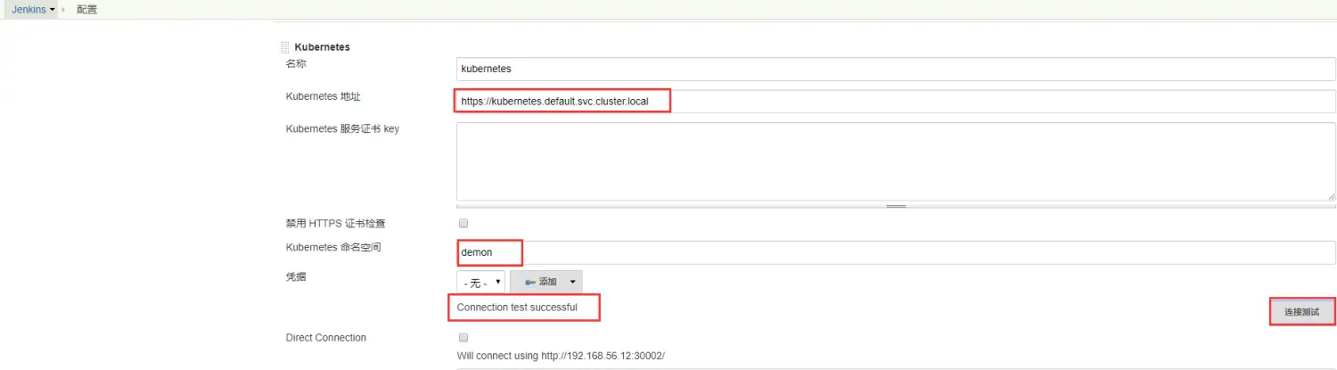Click the 名称 field containing kubernetes
Screen dimensions: 1337x370
pyautogui.click(x=895, y=68)
